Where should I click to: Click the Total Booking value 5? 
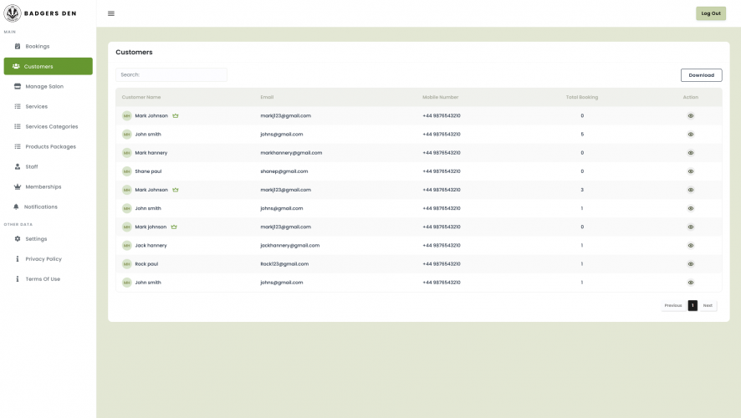(582, 135)
